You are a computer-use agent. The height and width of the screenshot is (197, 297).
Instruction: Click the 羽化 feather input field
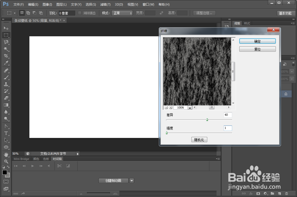pyautogui.click(x=67, y=13)
